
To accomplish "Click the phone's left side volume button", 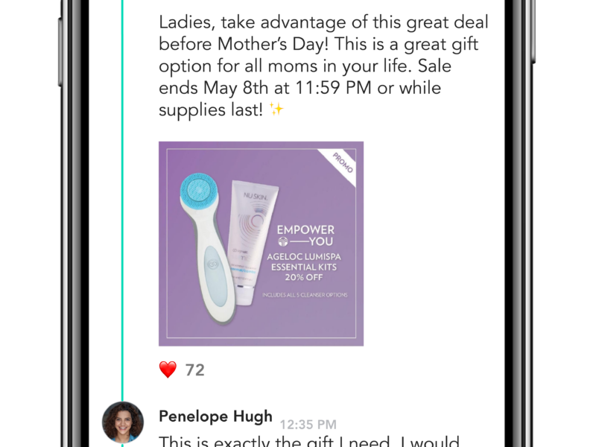I will pyautogui.click(x=60, y=52).
